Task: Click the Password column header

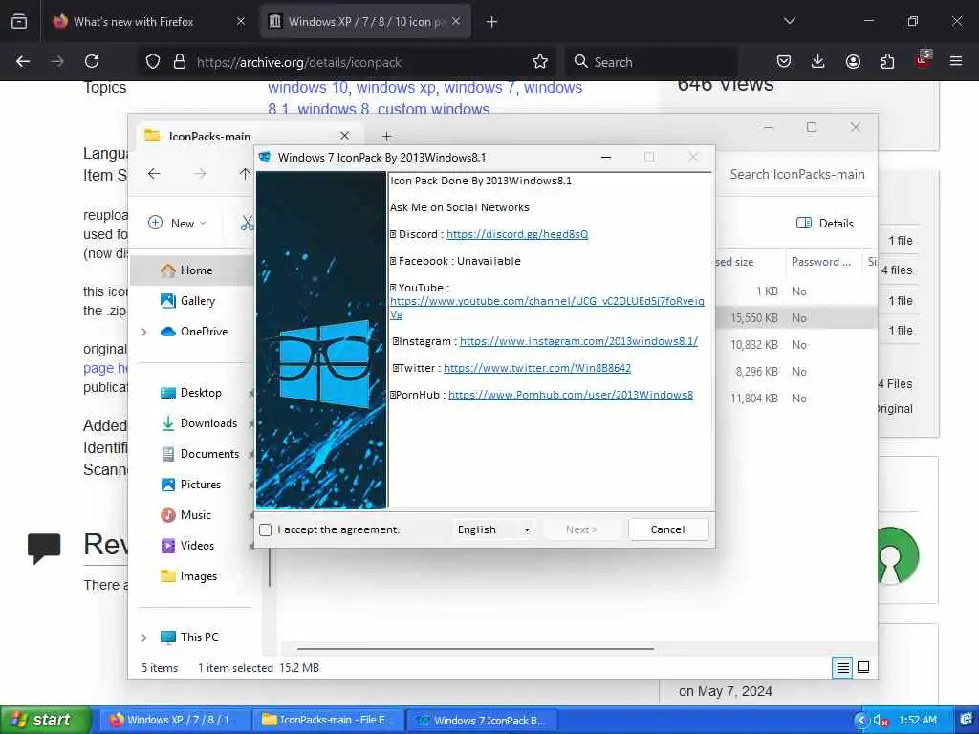Action: [823, 262]
